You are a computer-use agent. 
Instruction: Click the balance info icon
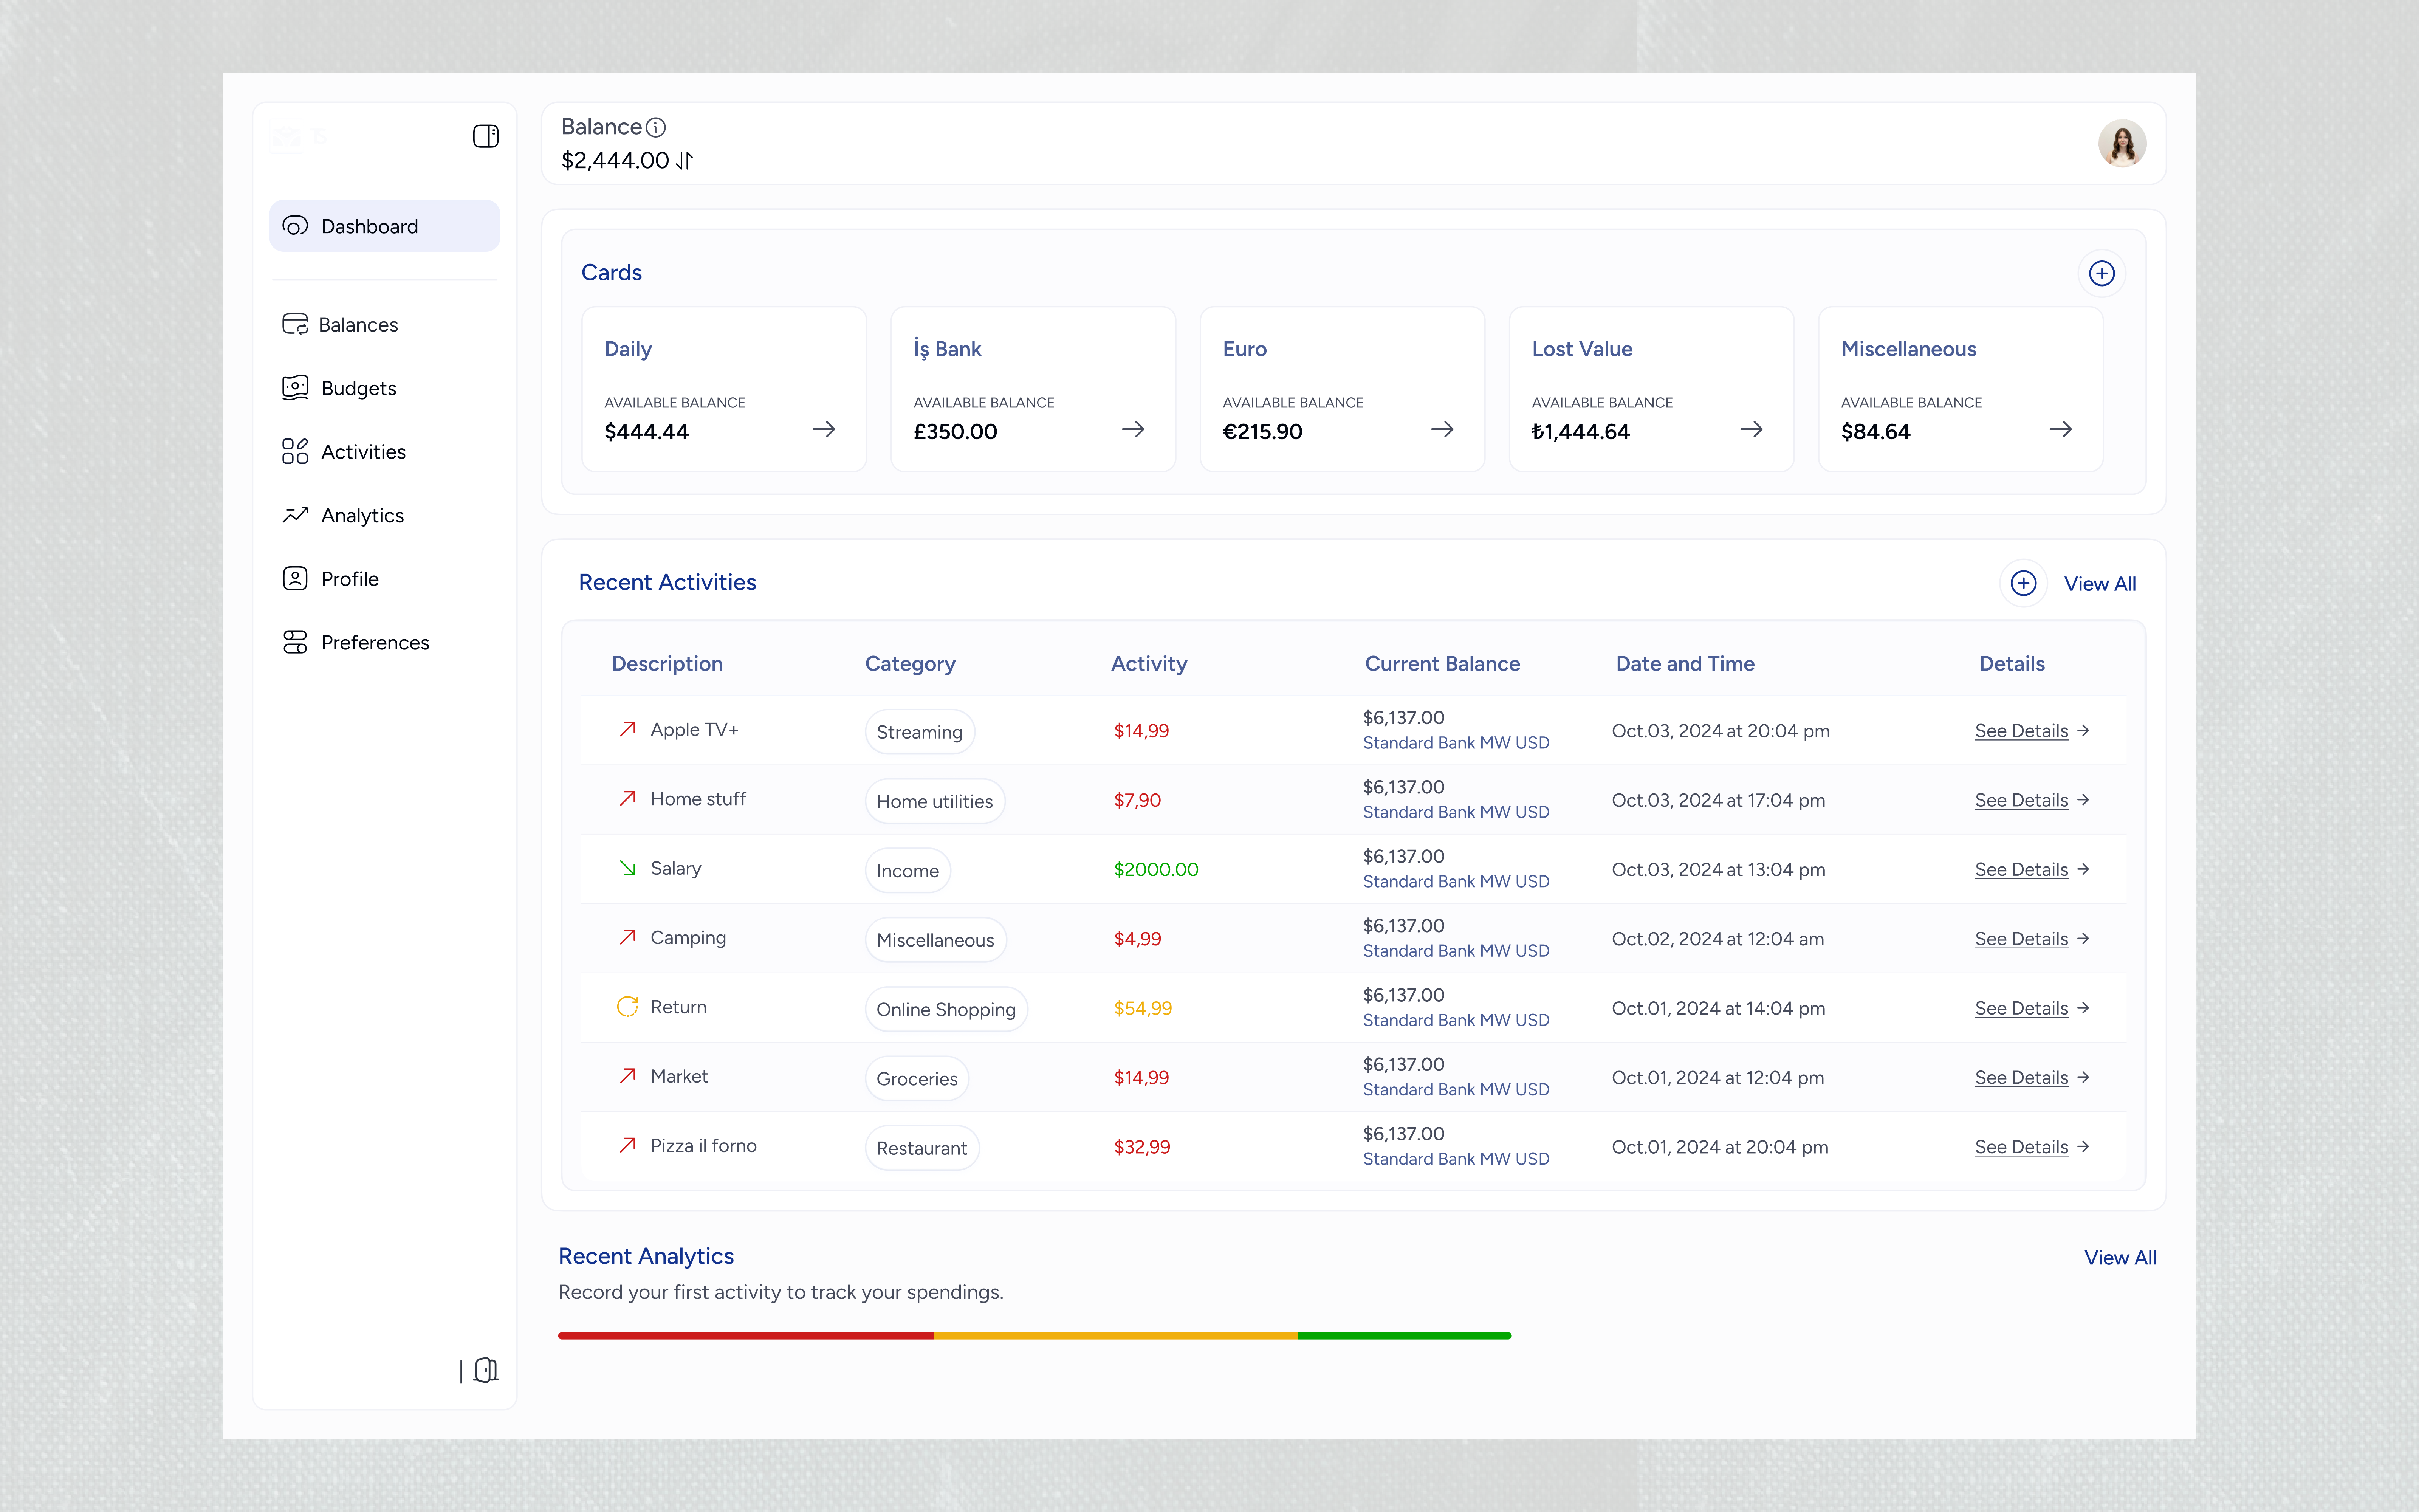click(x=656, y=127)
